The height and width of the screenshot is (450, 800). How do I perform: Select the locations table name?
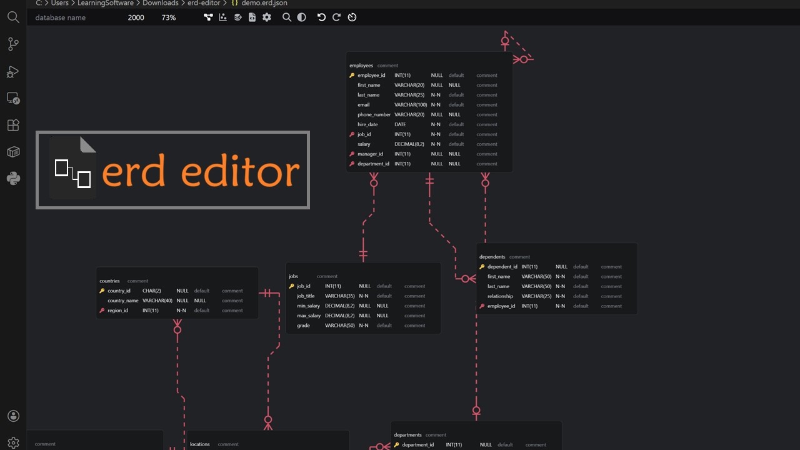[x=200, y=444]
